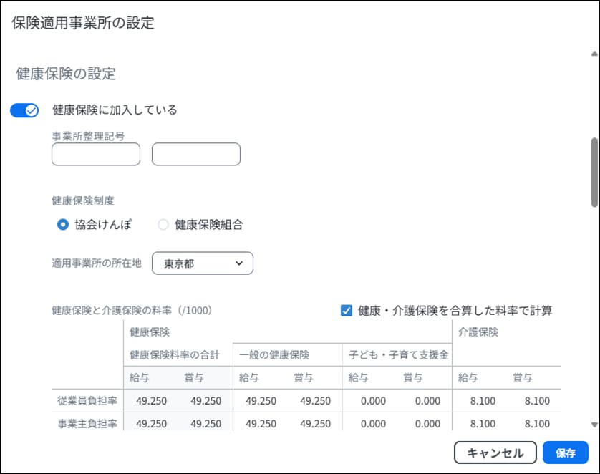Select 事業主負担率 子ども・子育て支援金 賞与 cell
600x474 pixels.
(427, 424)
